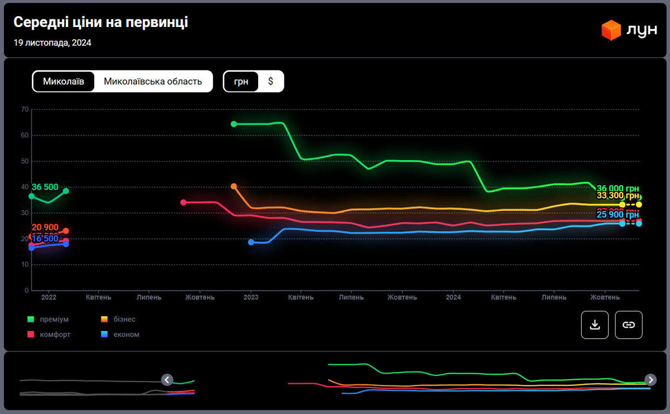
Task: Click left arrow on timeline navigator
Action: (167, 380)
